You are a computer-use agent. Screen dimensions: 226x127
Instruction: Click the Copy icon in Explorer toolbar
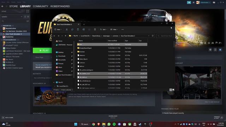72,30
